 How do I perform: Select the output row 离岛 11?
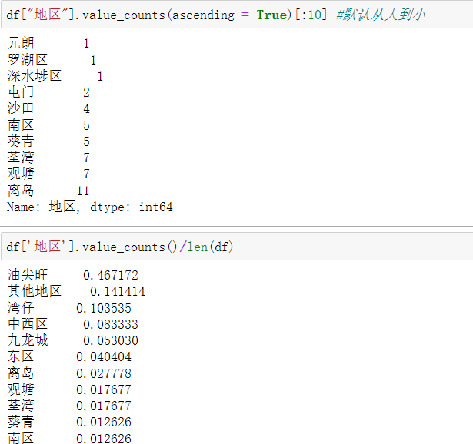click(x=48, y=191)
